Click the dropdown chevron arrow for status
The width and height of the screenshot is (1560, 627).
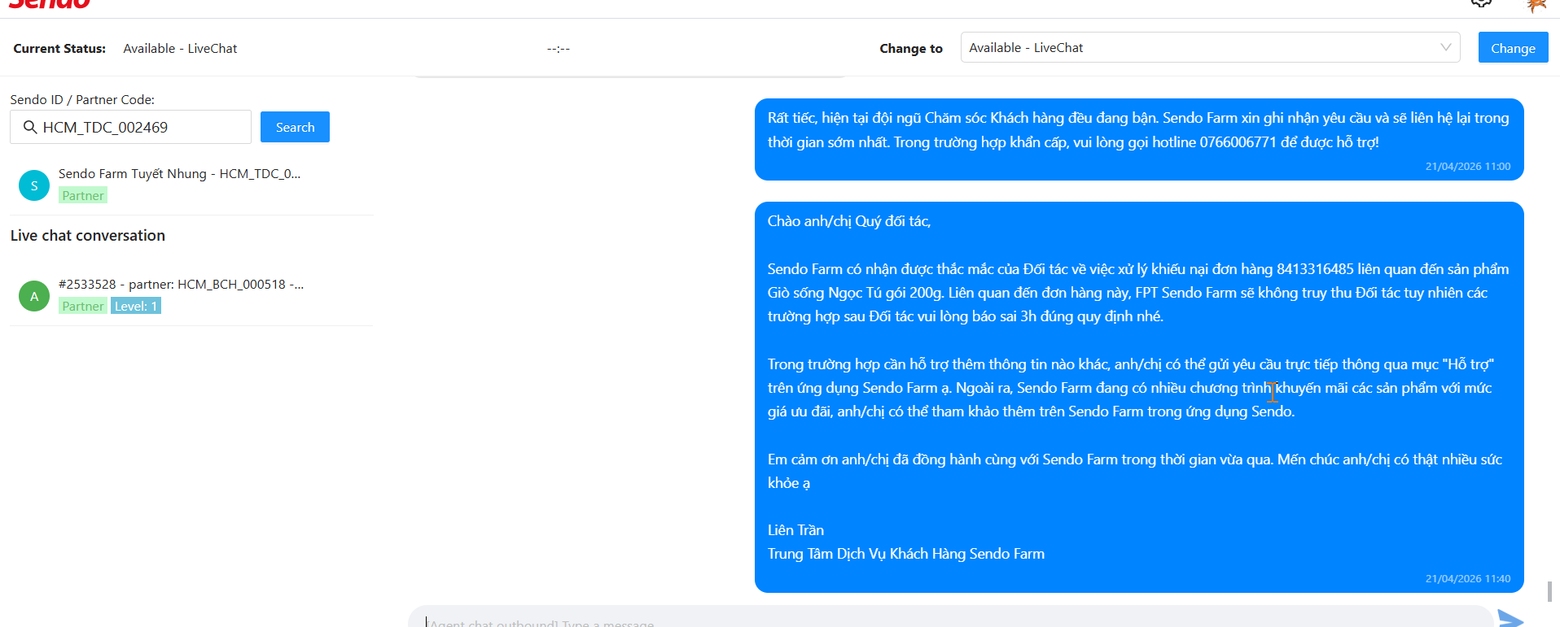point(1445,47)
